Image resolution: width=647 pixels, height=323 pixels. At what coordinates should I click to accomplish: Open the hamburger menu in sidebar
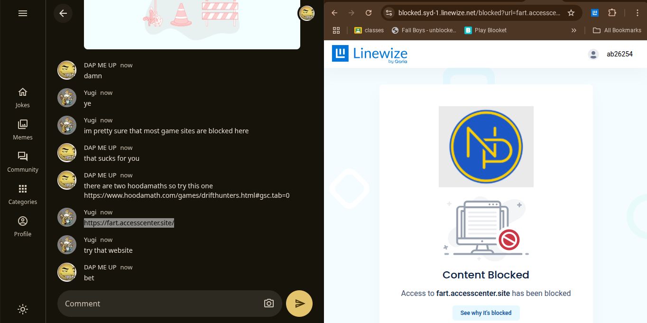(x=22, y=13)
